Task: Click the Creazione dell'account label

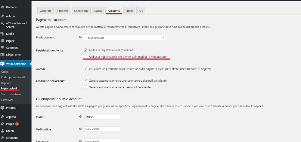Action: point(51,81)
